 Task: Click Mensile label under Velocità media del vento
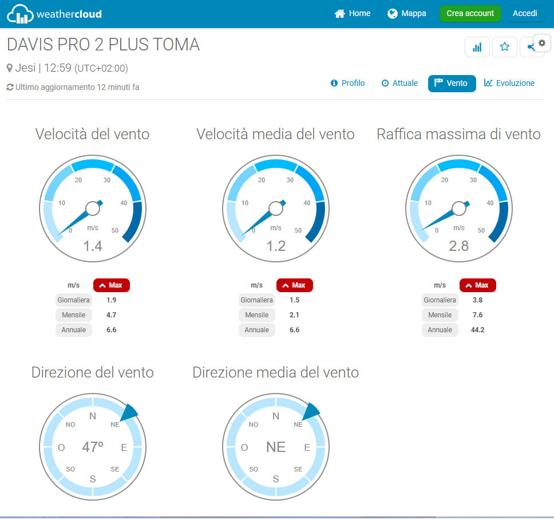tap(256, 314)
